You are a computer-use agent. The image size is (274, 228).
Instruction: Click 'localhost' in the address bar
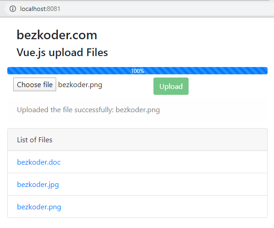click(x=32, y=9)
